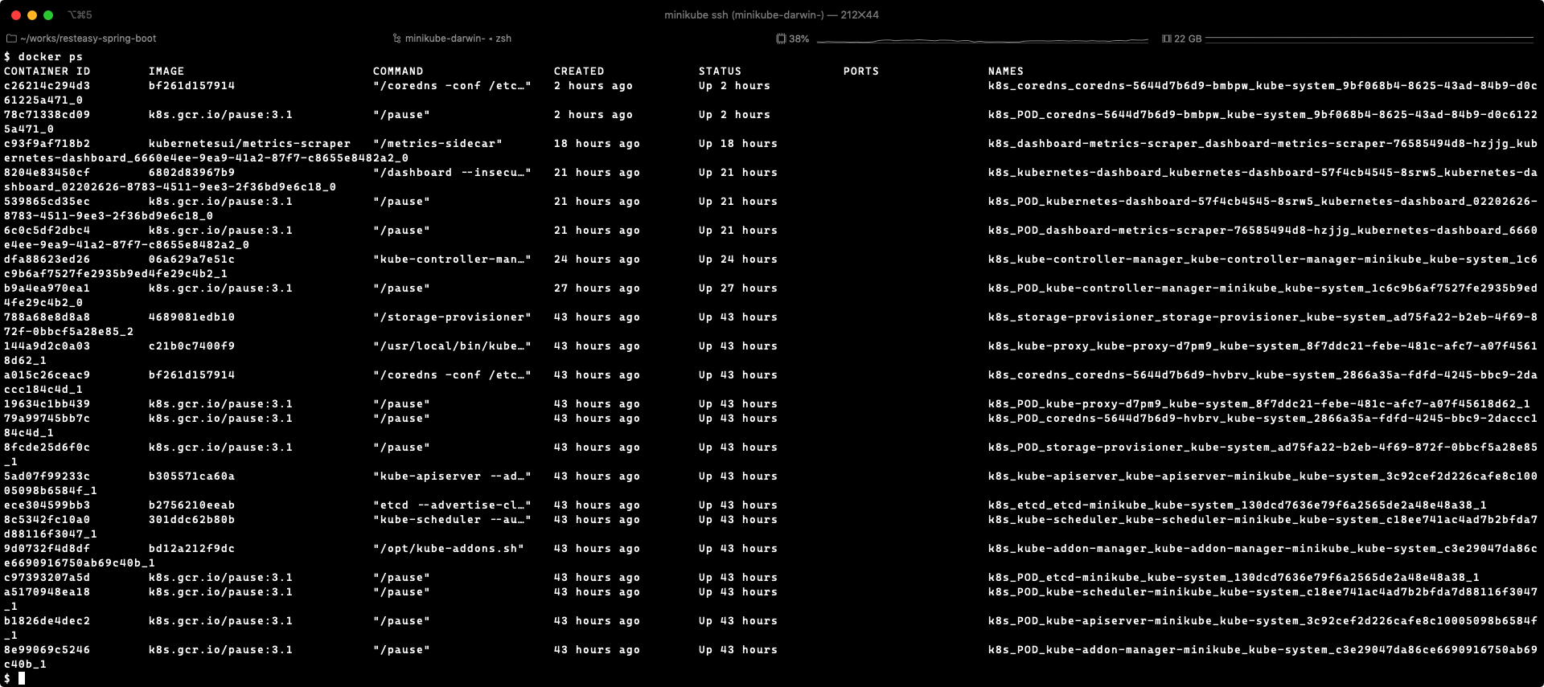Viewport: 1544px width, 687px height.
Task: Click the memory usage graph line
Action: tap(1369, 39)
